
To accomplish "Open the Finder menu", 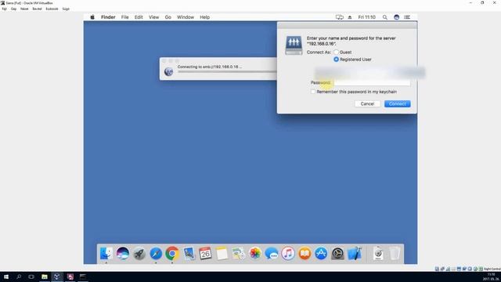I will [108, 17].
